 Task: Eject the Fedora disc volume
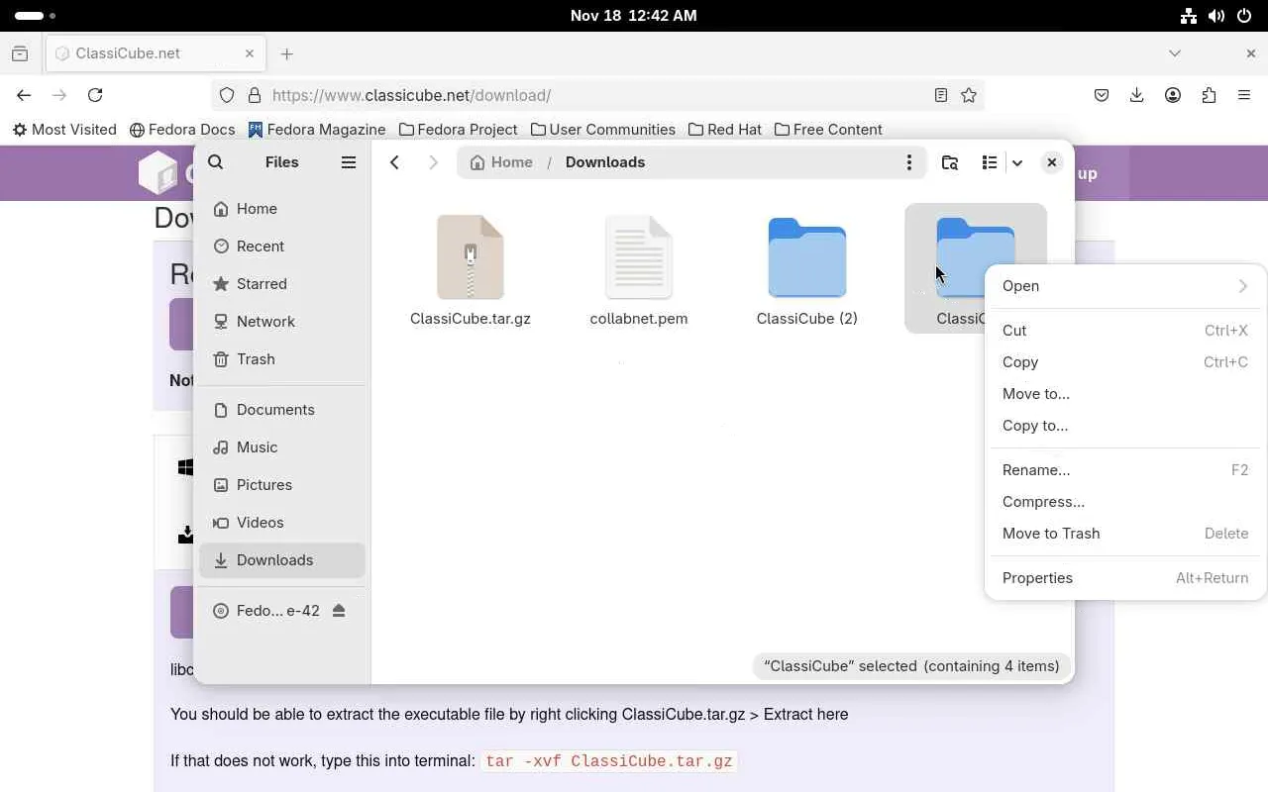tap(339, 611)
